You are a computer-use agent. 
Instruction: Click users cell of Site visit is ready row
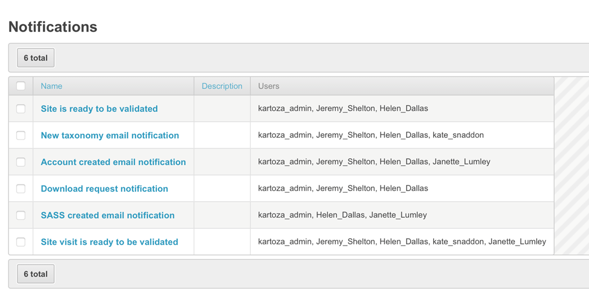pyautogui.click(x=402, y=242)
